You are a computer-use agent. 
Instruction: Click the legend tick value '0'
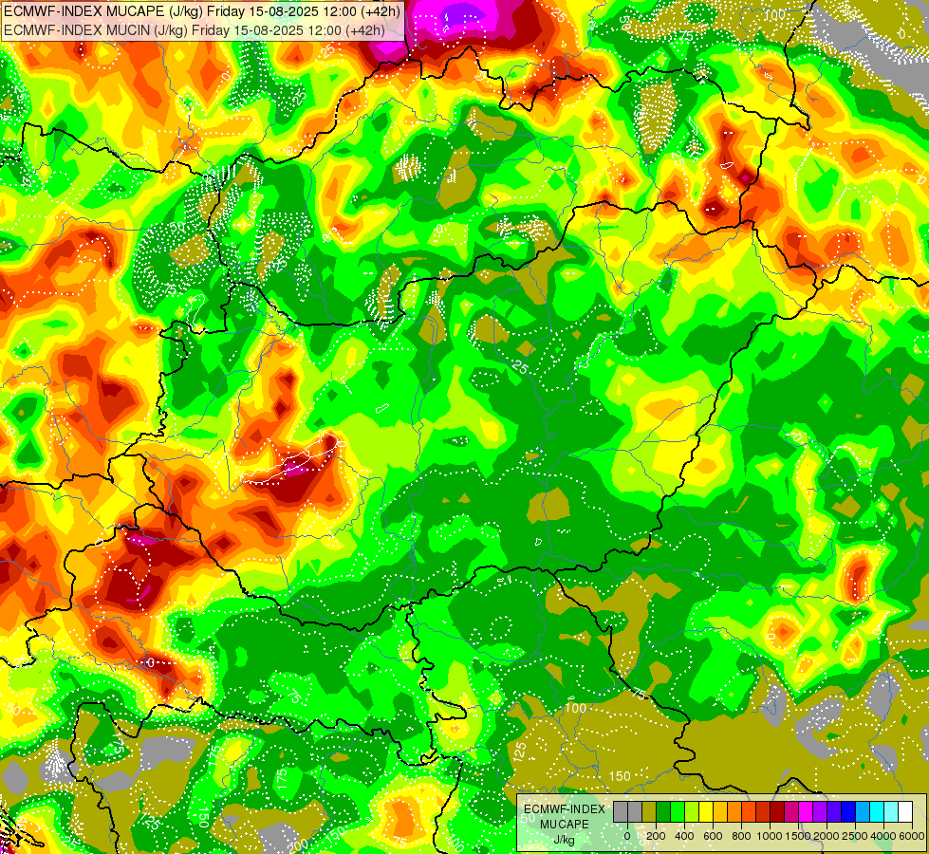[x=627, y=836]
